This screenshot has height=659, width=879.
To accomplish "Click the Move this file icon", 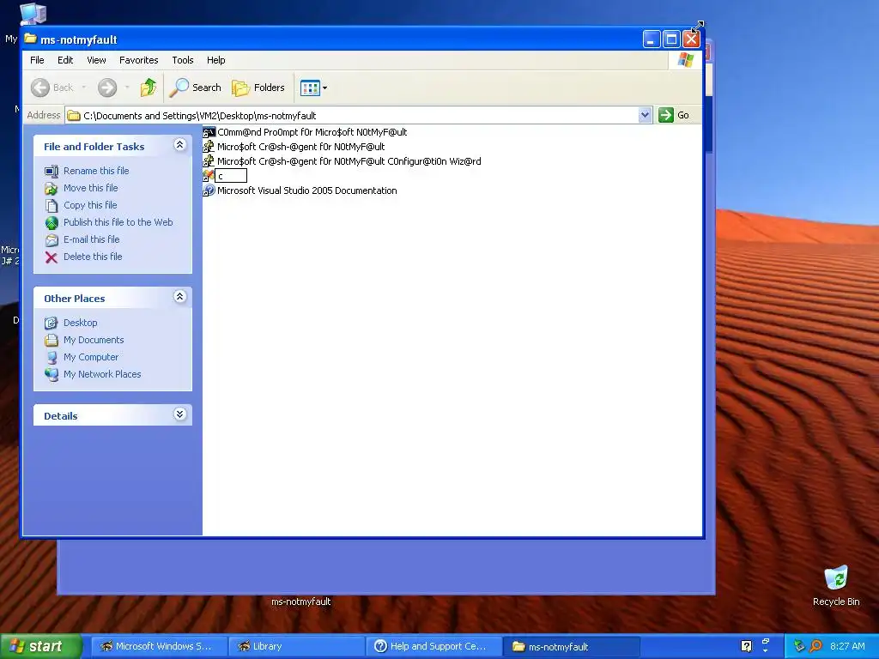I will click(x=52, y=188).
